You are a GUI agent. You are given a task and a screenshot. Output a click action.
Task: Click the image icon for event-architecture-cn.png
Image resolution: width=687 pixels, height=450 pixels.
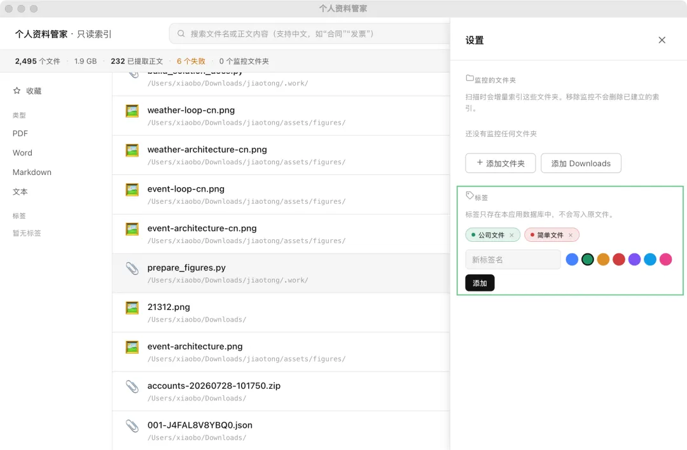coord(132,229)
